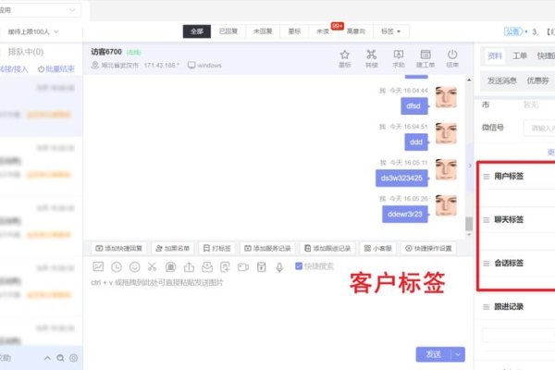Screen dimensions: 555x370
Task: Open the 优惠券 sub-tab
Action: [538, 80]
